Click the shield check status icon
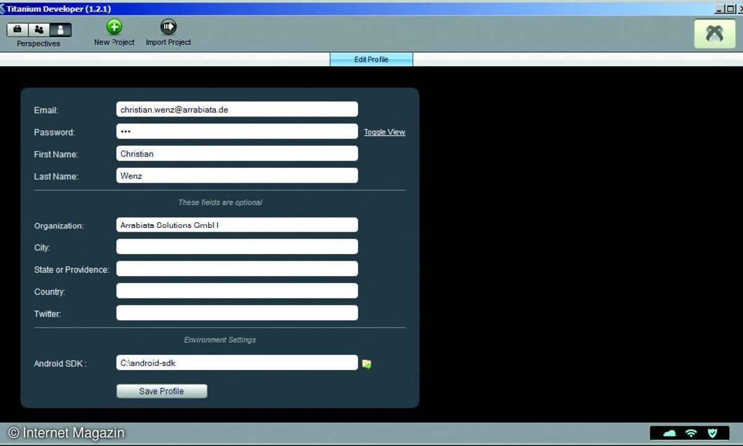The height and width of the screenshot is (446, 743). (713, 433)
